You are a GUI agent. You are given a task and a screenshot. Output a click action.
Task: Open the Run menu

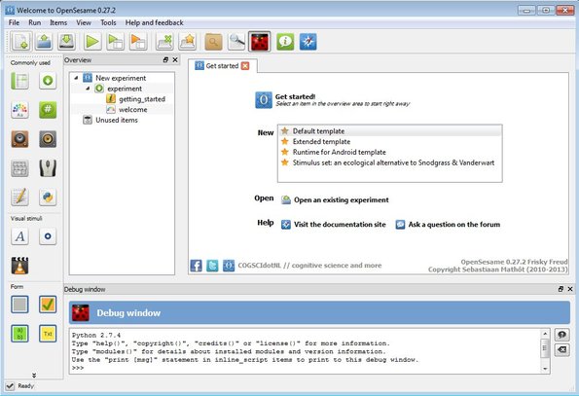click(35, 22)
